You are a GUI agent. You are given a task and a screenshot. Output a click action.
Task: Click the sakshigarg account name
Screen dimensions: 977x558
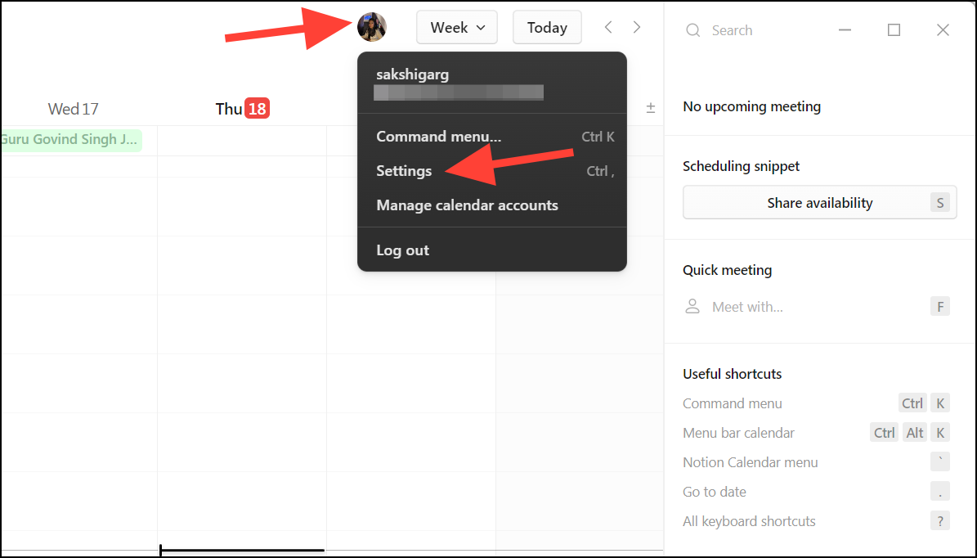point(413,74)
